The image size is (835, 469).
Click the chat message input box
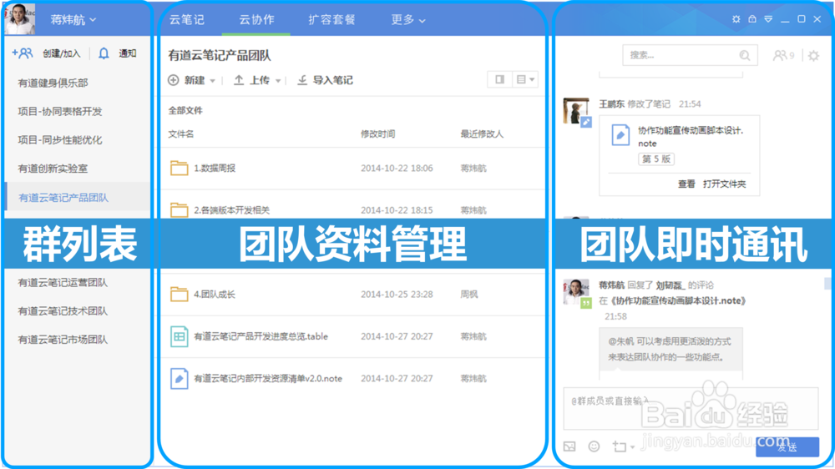pyautogui.click(x=691, y=408)
